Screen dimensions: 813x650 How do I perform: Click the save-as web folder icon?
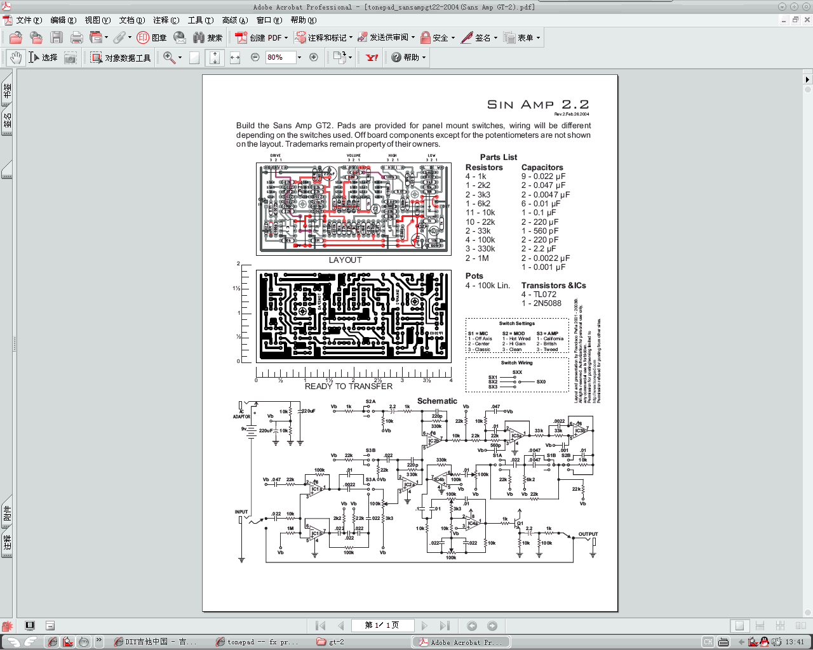click(36, 38)
